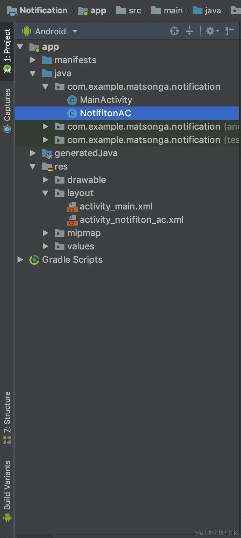Click the Build Variants android icon
The height and width of the screenshot is (538, 241).
pos(7,517)
